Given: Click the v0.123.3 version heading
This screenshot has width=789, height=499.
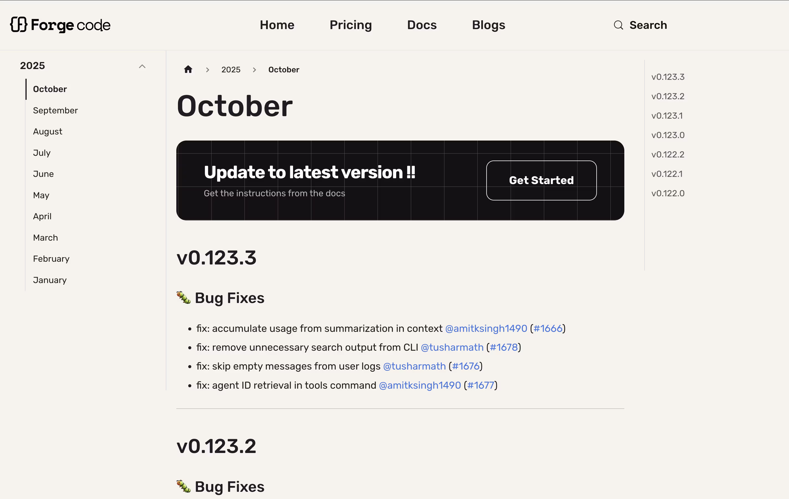Looking at the screenshot, I should [x=216, y=258].
